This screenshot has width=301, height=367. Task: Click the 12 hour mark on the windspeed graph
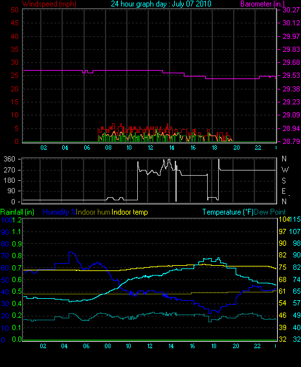coord(150,148)
